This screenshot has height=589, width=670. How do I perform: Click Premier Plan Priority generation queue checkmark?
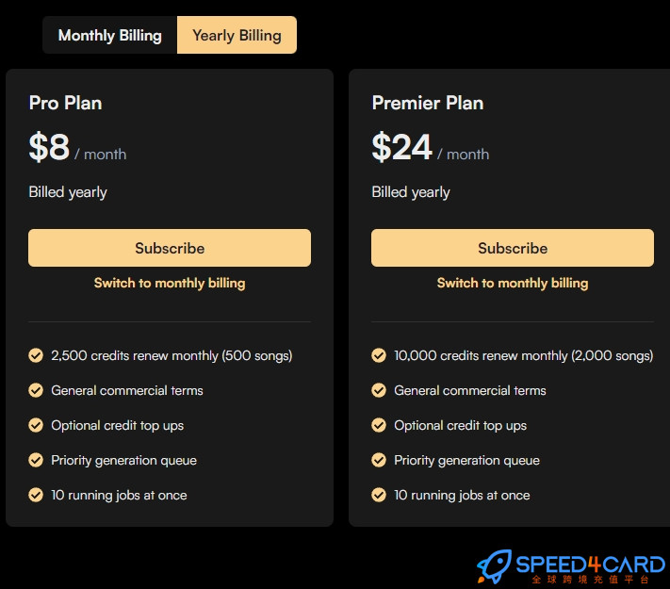[379, 460]
